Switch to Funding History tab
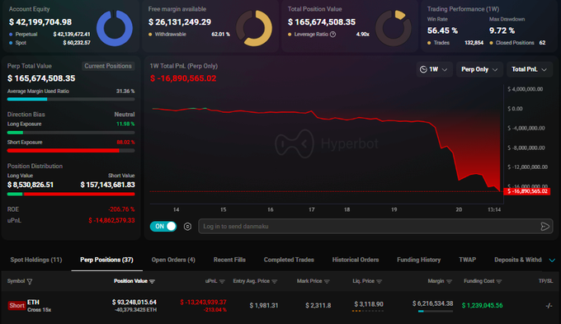 tap(418, 260)
